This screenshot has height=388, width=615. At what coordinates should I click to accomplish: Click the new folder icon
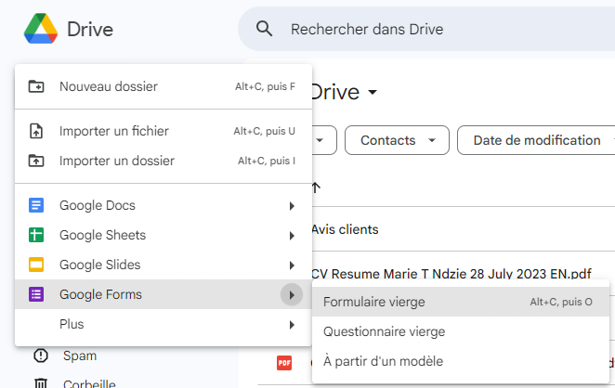[x=37, y=86]
